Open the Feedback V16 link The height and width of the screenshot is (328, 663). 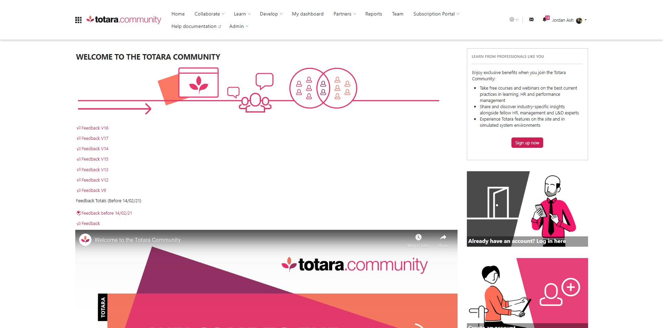click(95, 128)
